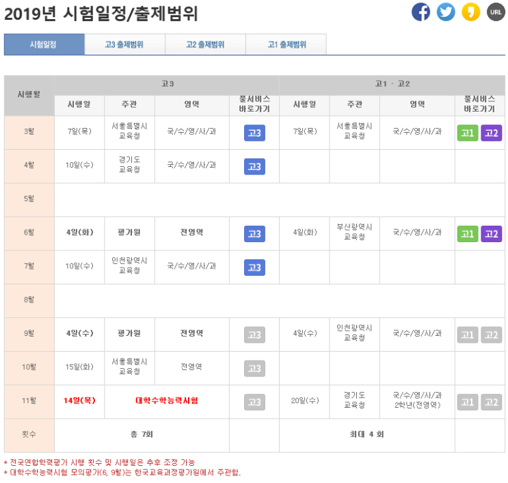
Task: Click the bold 4일(화) cell under 고3
Action: pyautogui.click(x=79, y=233)
